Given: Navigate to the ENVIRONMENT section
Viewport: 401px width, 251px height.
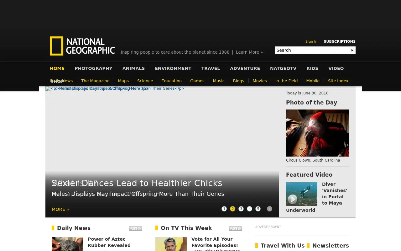Looking at the screenshot, I should (x=173, y=68).
